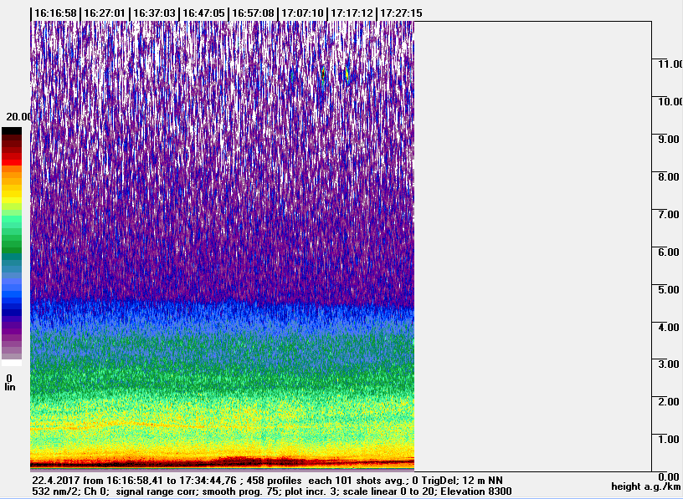This screenshot has height=499, width=683.
Task: Click the 'lin' scale type label
Action: pos(9,387)
